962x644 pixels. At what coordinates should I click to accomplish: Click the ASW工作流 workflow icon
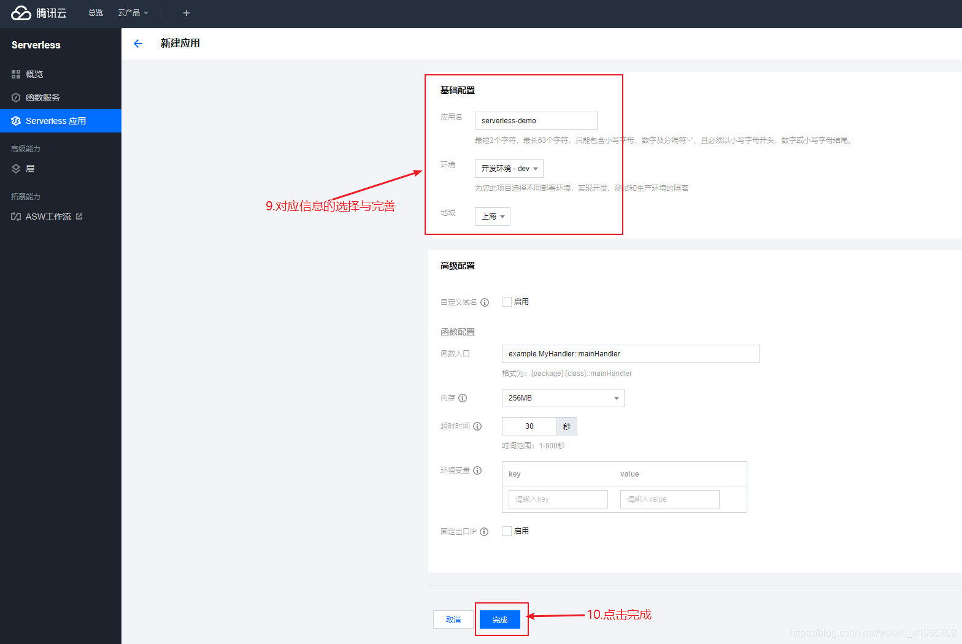[16, 217]
